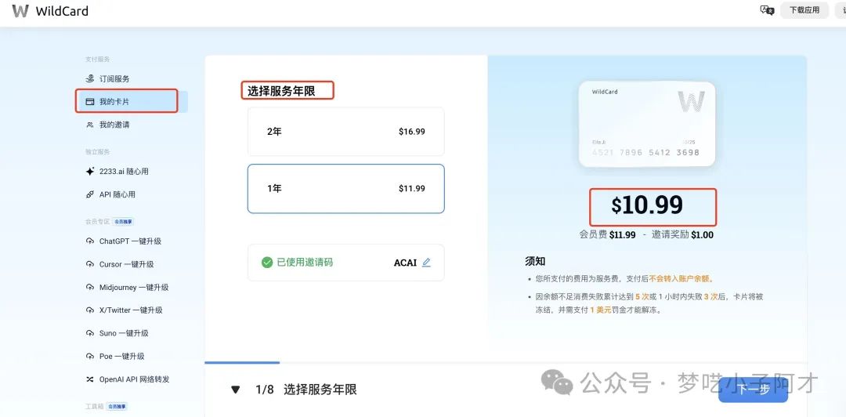Screen dimensions: 846x417
Task: Click the green invite code checkmark icon
Action: click(x=267, y=263)
